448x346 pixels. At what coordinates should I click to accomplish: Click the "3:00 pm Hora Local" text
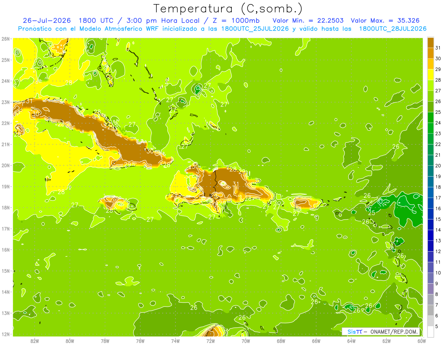pos(163,21)
